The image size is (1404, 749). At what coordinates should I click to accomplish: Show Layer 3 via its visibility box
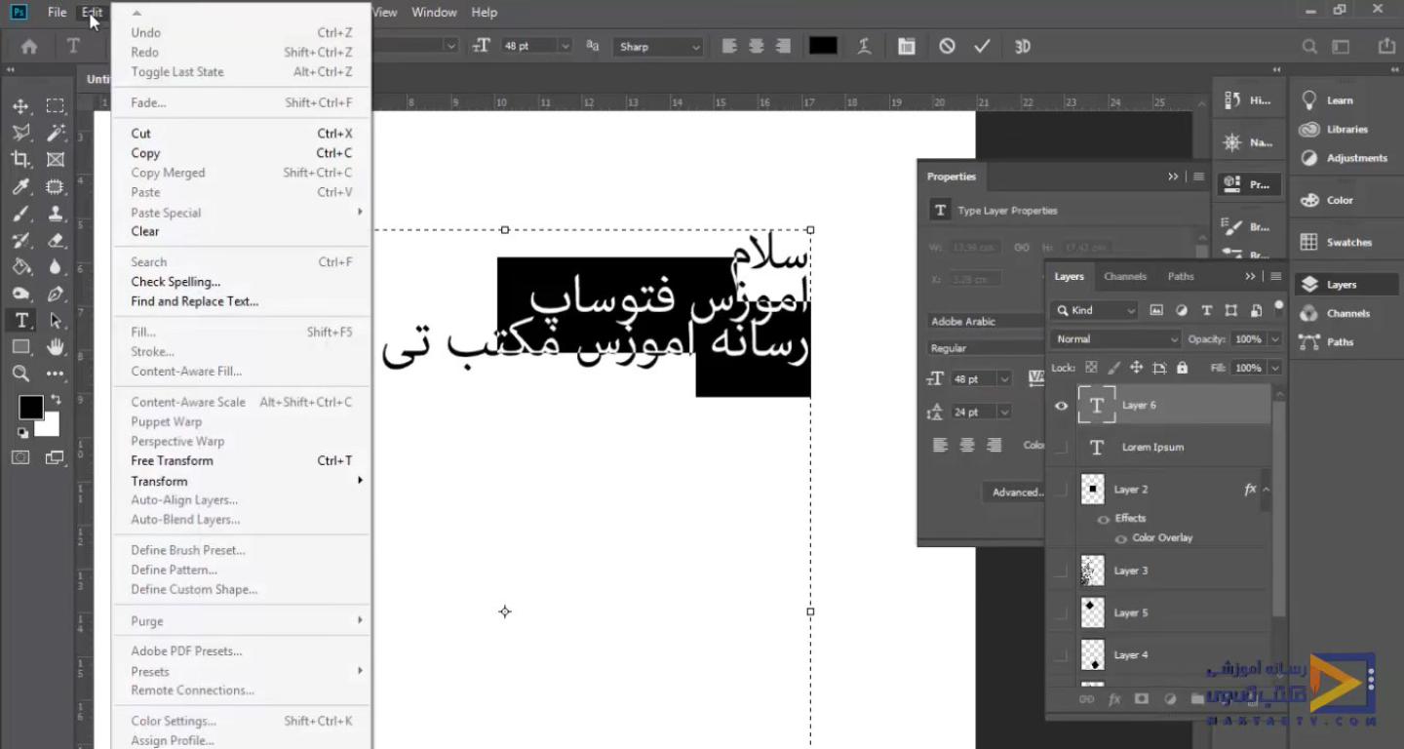coord(1061,572)
